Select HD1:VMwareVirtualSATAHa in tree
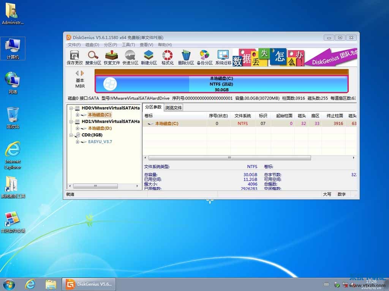This screenshot has height=291, width=389. 111,122
